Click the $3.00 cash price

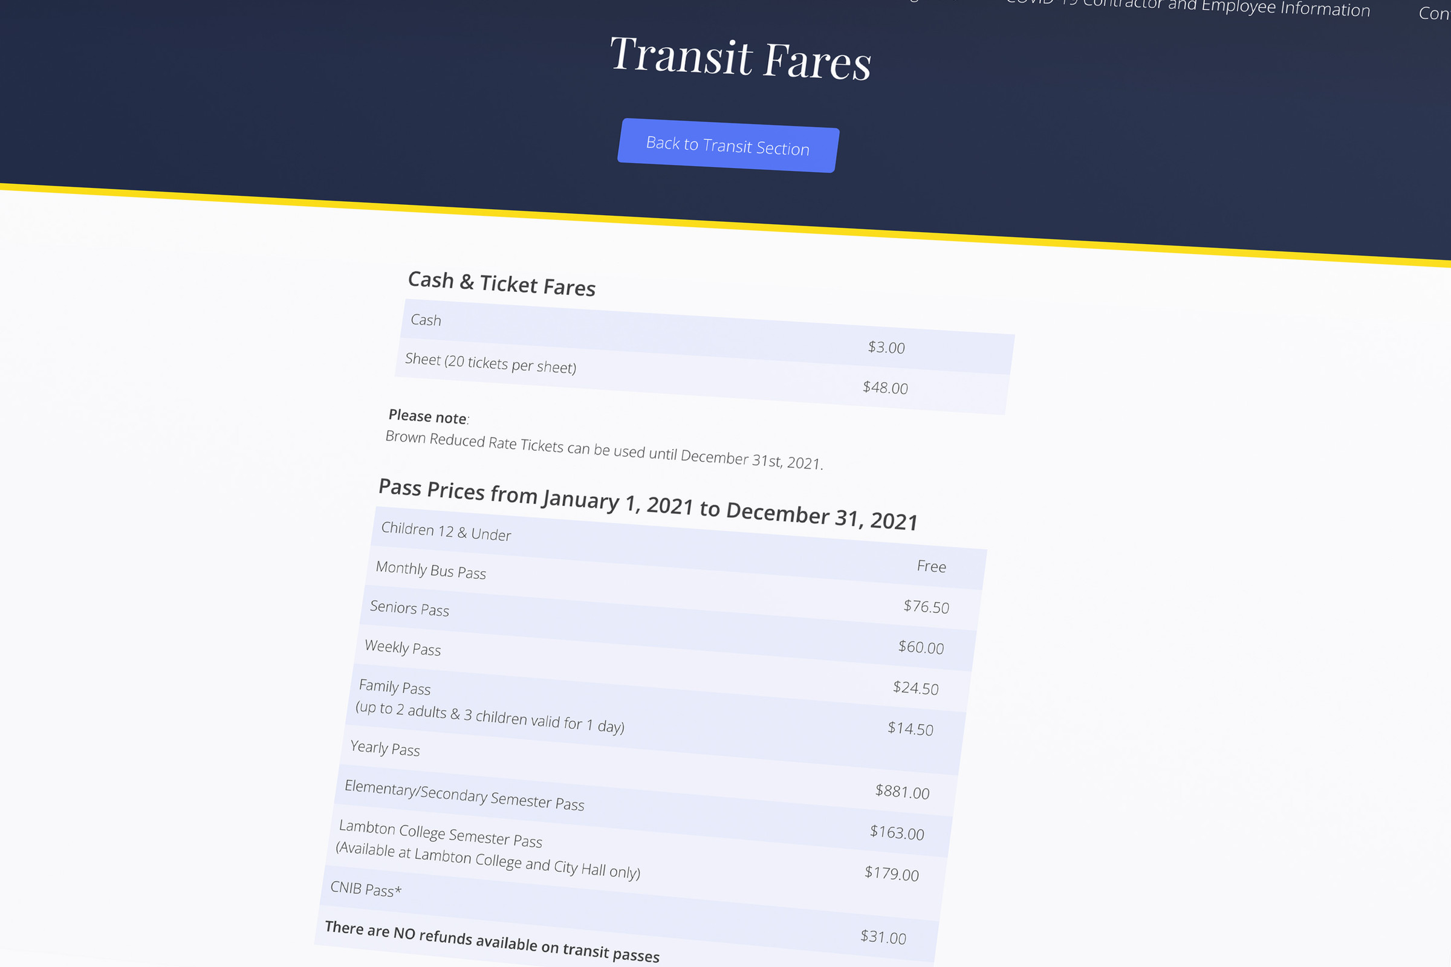click(x=886, y=347)
